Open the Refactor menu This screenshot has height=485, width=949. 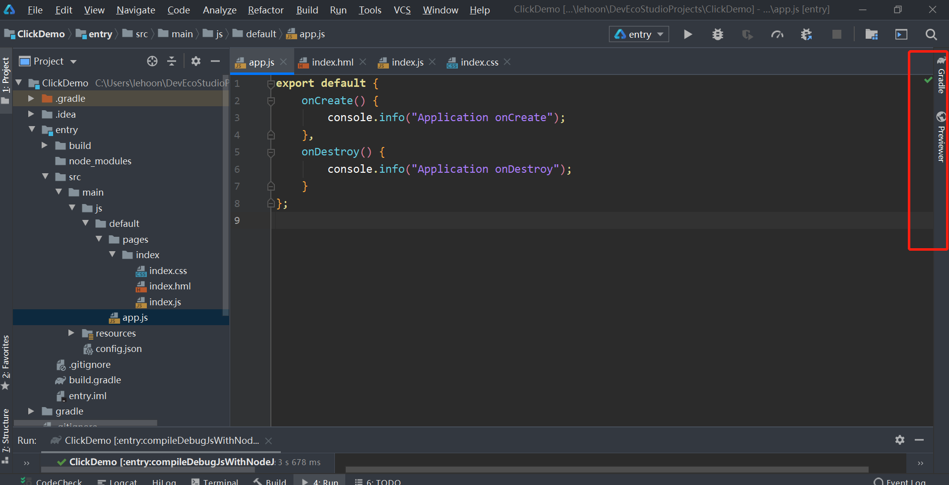[x=265, y=10]
